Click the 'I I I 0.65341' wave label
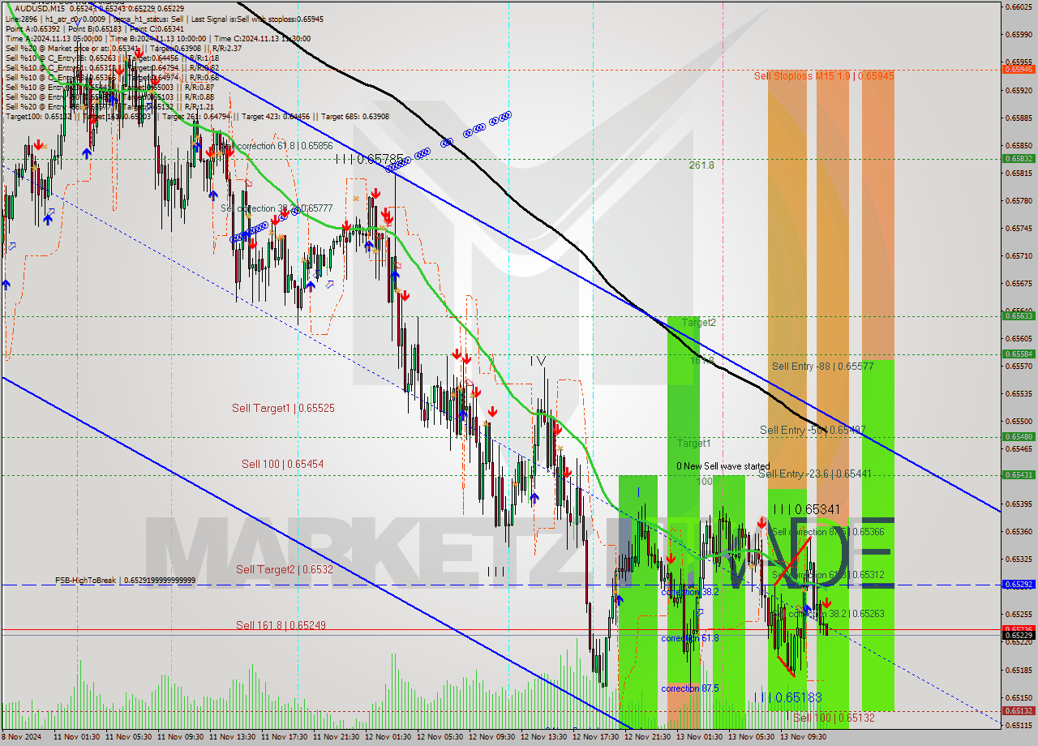The width and height of the screenshot is (1038, 746). (806, 509)
